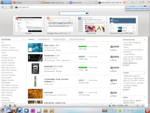Select the Planet KDE tab preview thumbnail

click(91, 26)
